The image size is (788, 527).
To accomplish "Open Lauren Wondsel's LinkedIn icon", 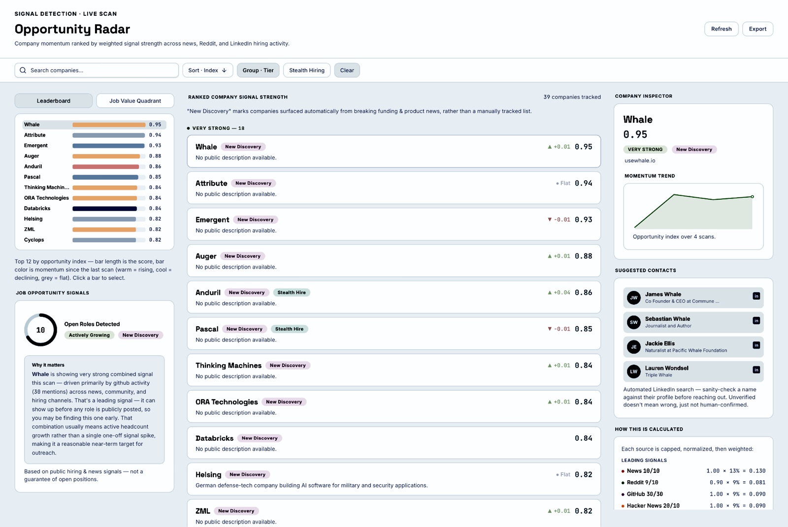I will click(756, 370).
